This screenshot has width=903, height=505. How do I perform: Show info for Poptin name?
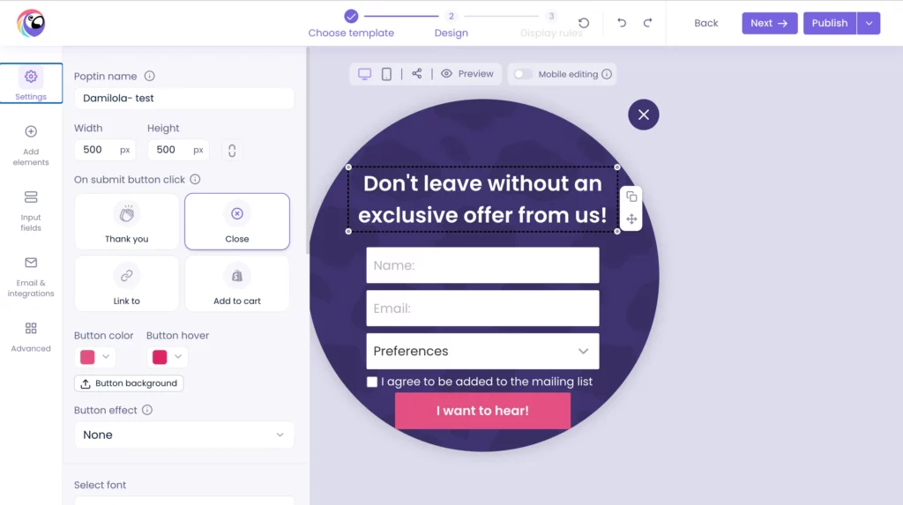pos(150,76)
